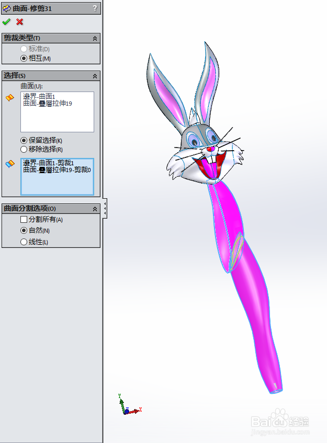The image size is (327, 443).
Task: Click the 选择(S) section header
Action: [x=51, y=76]
